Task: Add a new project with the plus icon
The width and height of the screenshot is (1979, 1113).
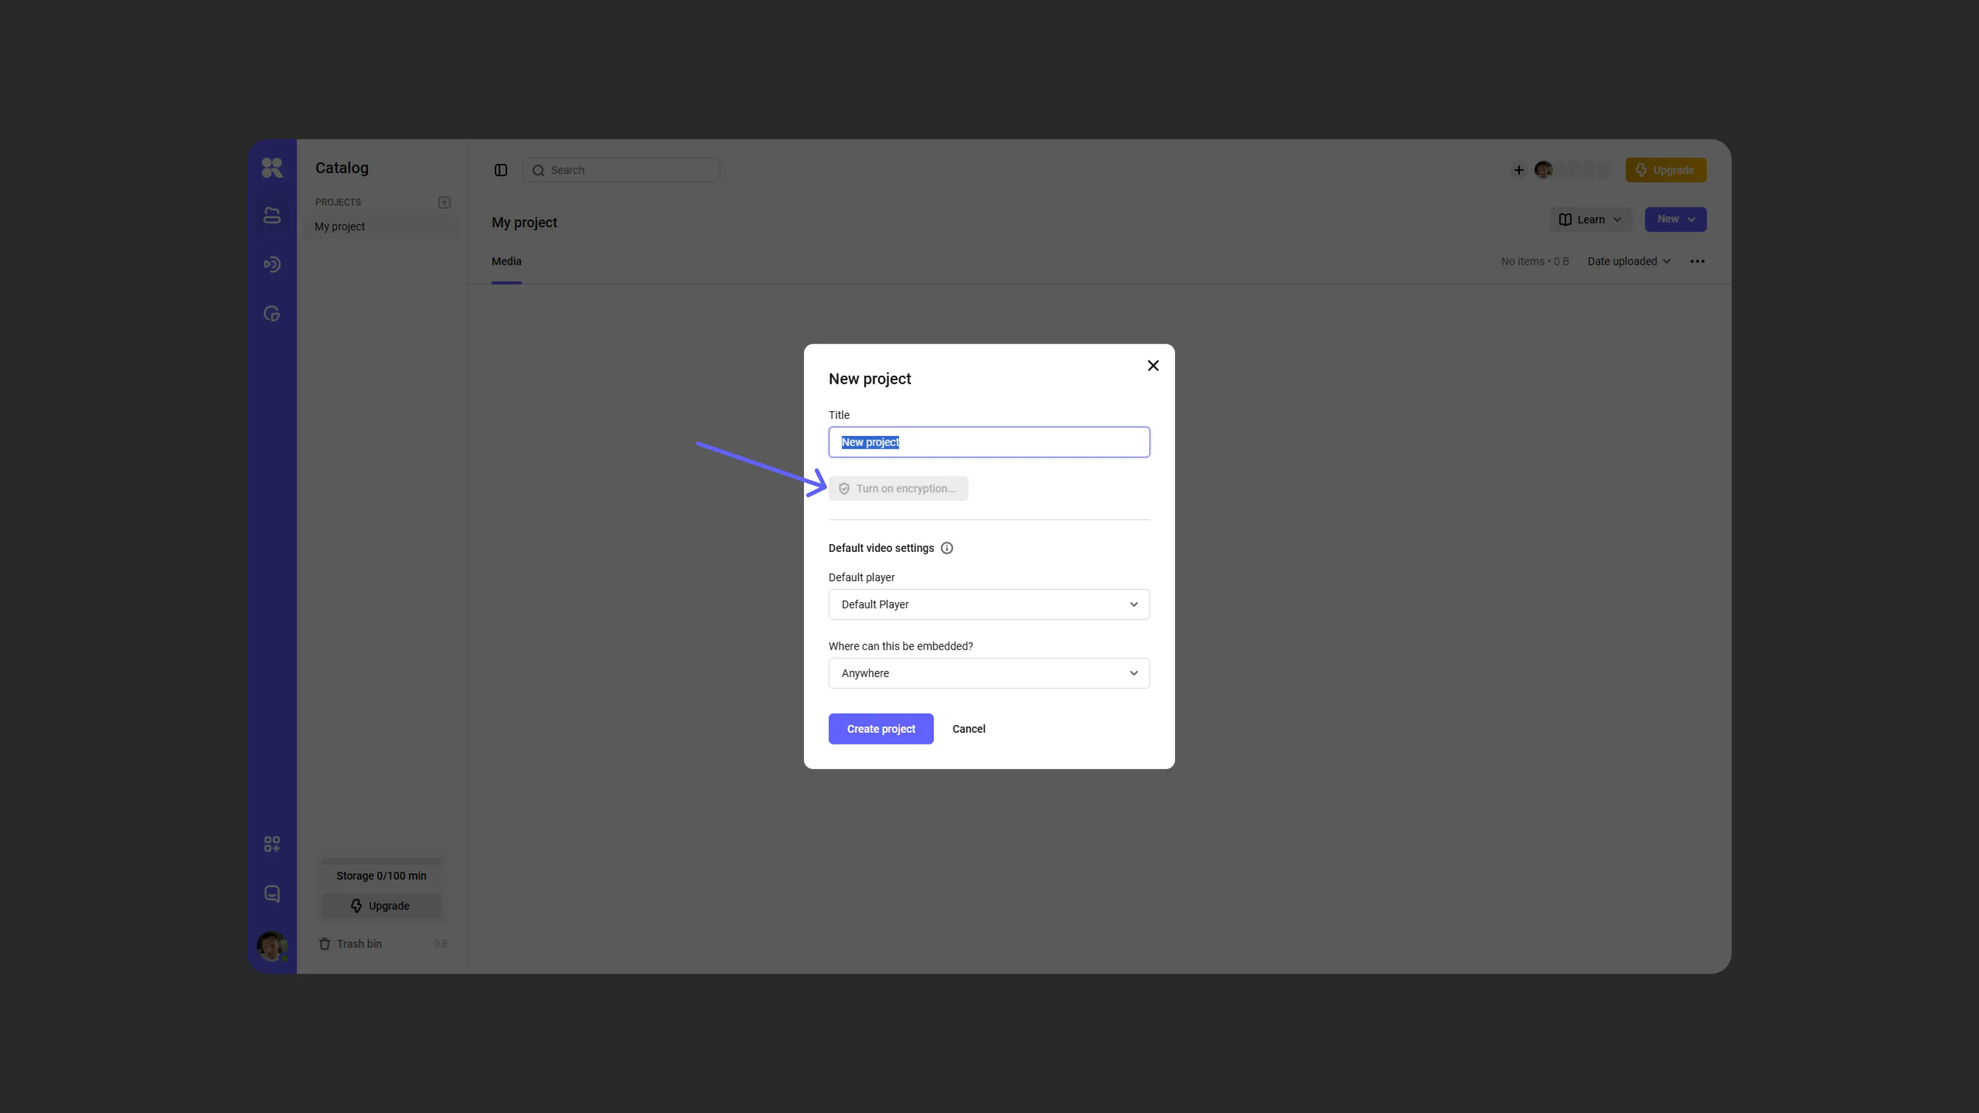Action: tap(444, 202)
